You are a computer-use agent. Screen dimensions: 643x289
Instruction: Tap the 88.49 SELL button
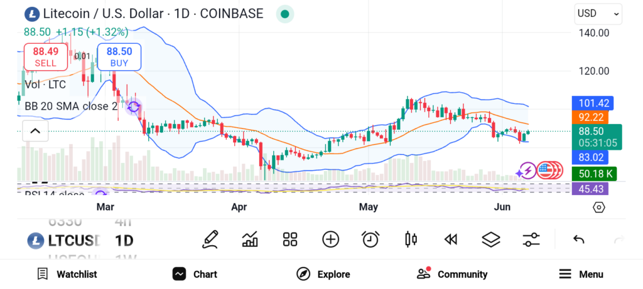[x=45, y=57]
